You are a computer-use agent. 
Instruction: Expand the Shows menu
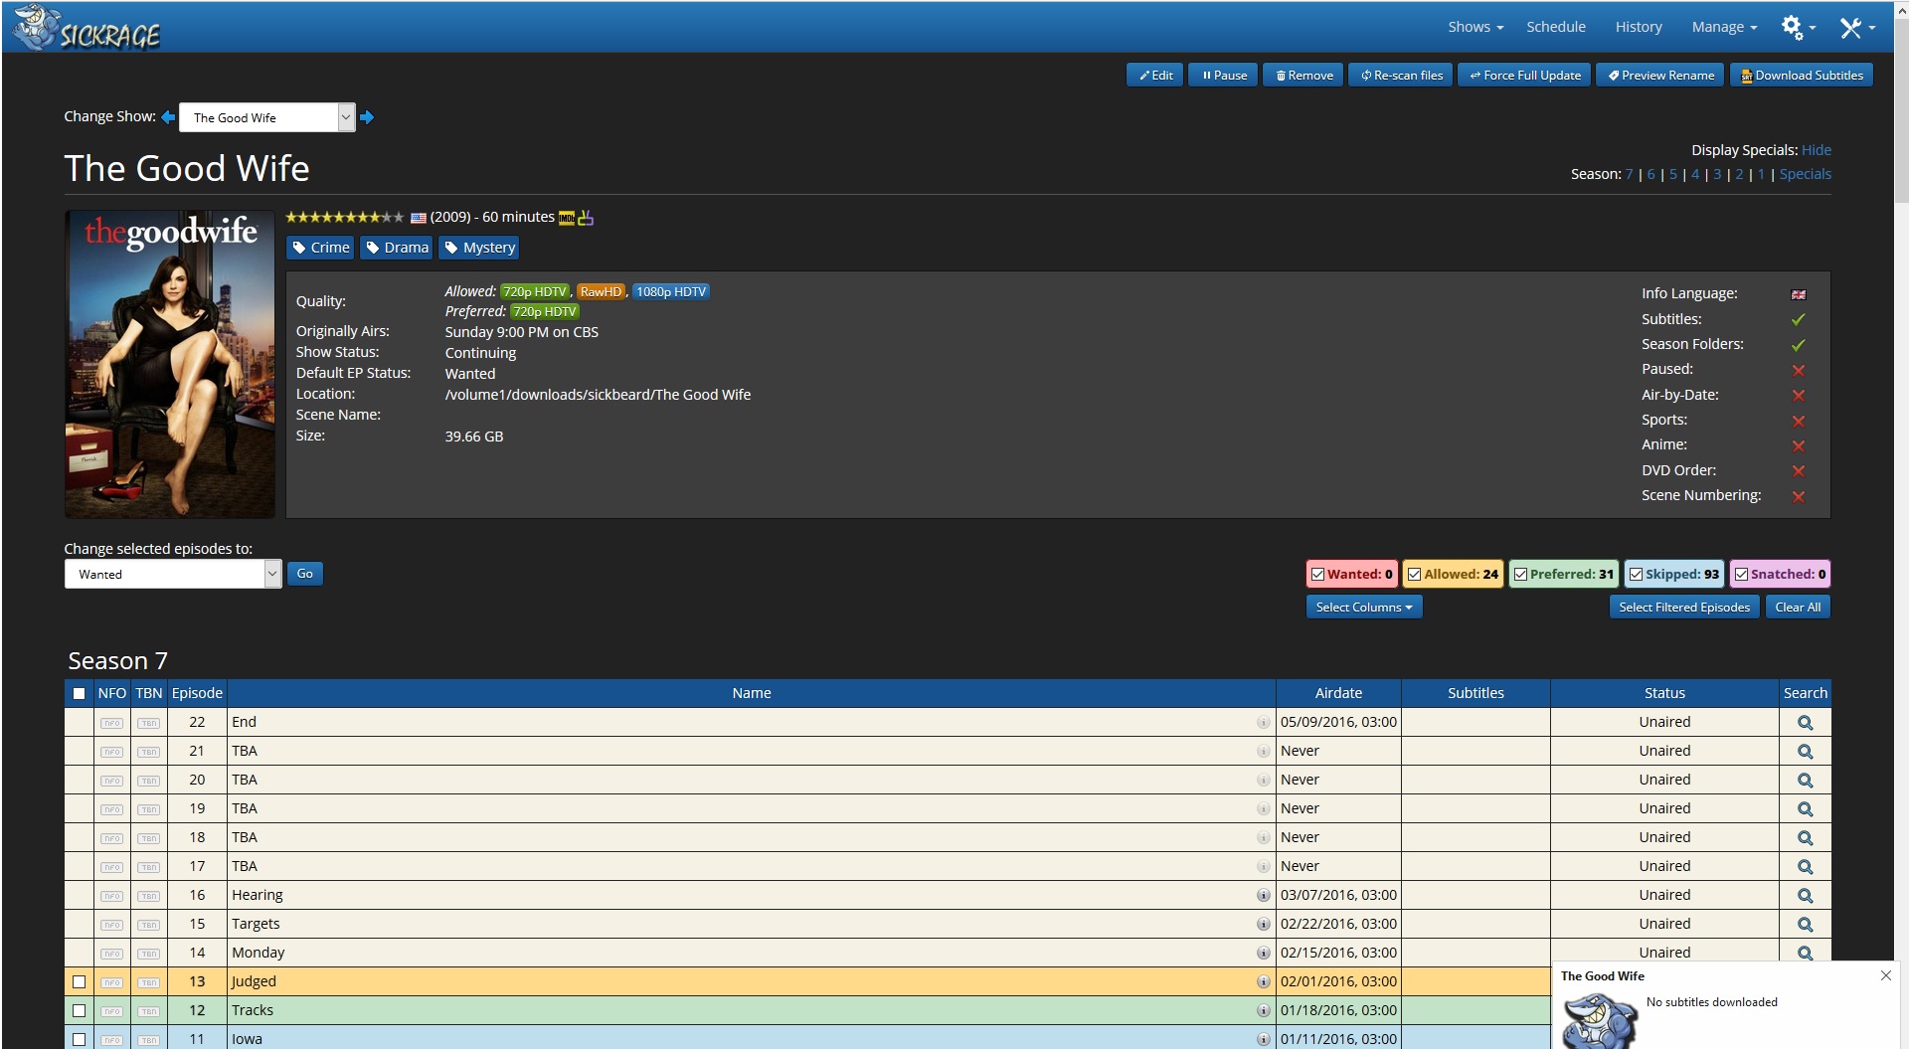pos(1475,27)
